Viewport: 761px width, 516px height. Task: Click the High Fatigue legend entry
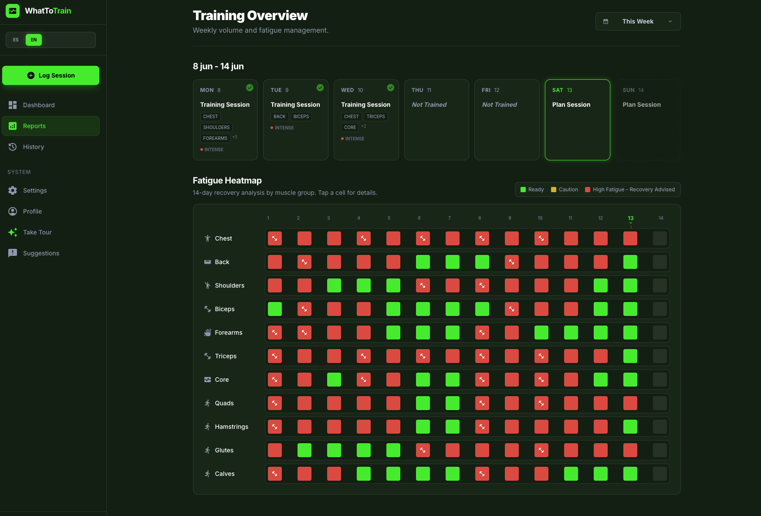[630, 190]
